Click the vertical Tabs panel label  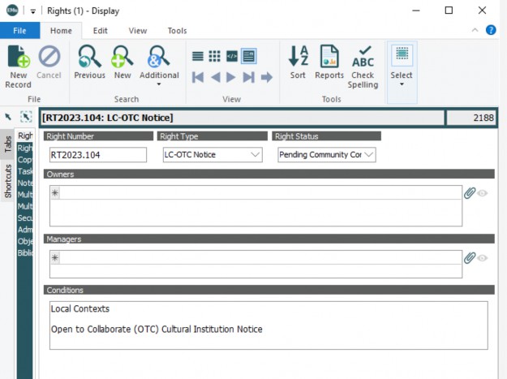(x=8, y=144)
